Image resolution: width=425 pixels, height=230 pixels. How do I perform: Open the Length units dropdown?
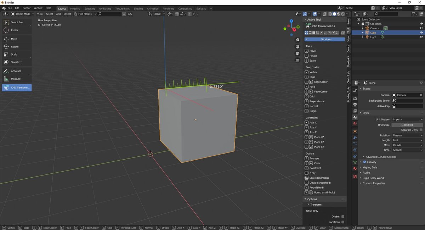tap(407, 140)
